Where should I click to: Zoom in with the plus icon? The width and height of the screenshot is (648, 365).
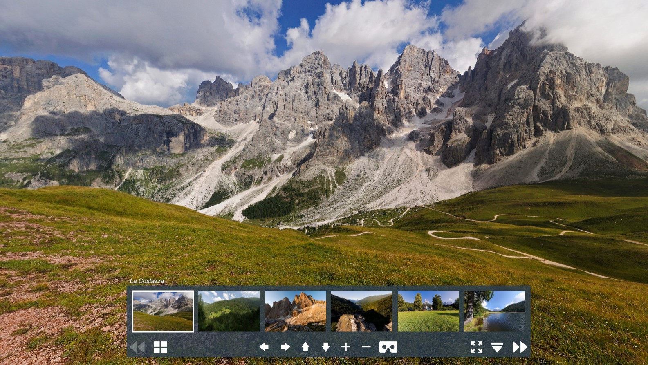tap(346, 347)
